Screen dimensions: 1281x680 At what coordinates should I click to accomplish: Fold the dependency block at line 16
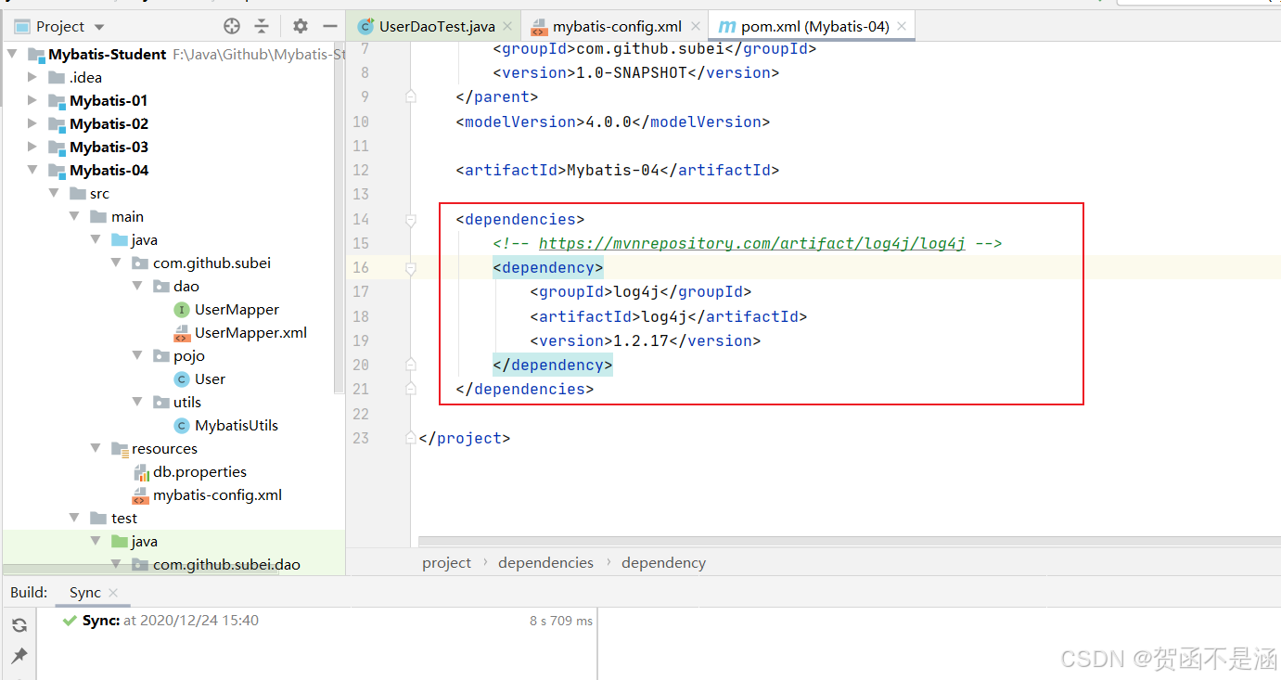click(x=411, y=267)
